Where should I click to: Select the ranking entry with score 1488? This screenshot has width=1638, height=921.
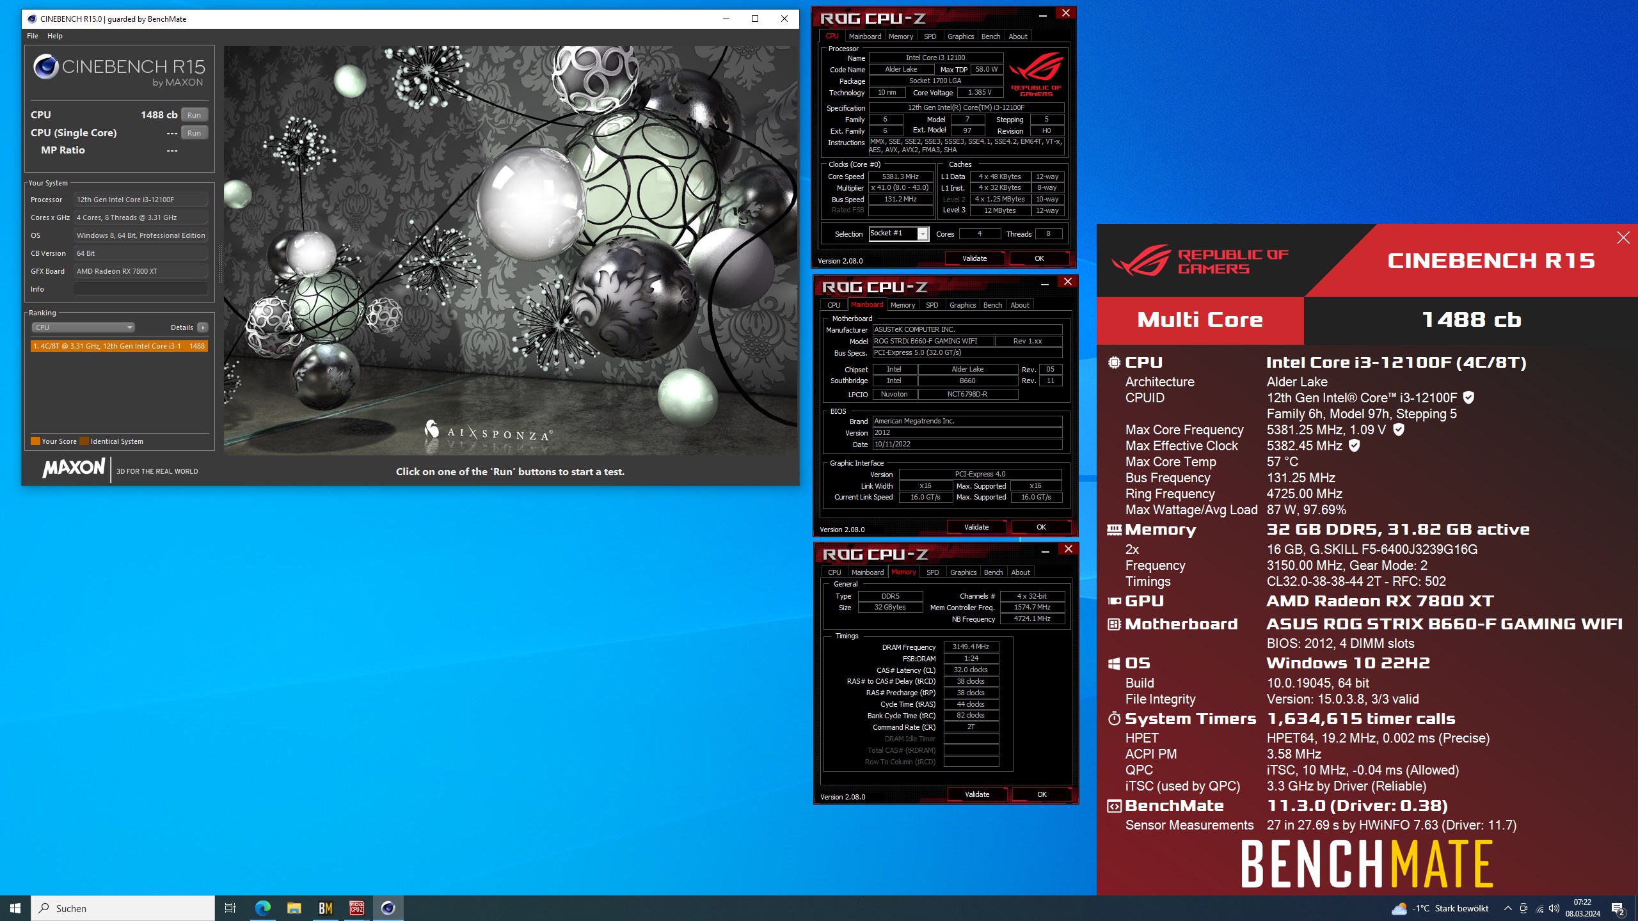[x=119, y=346]
